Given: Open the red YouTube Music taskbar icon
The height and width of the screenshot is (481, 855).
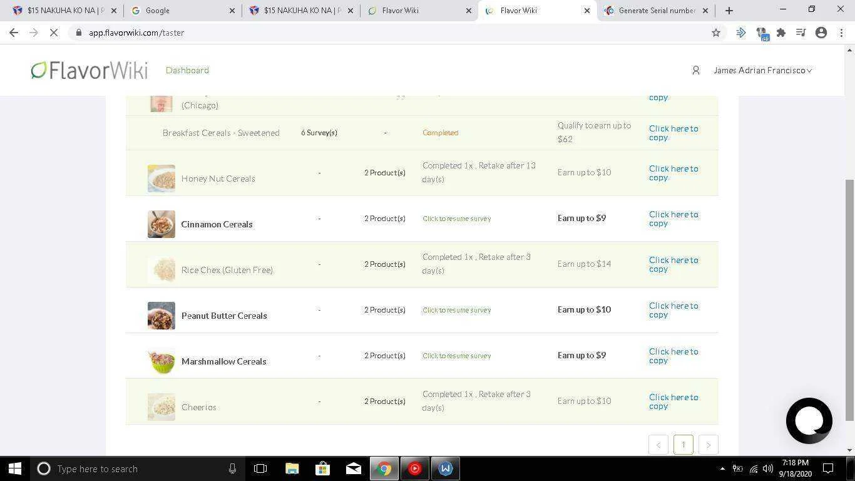Looking at the screenshot, I should click(414, 468).
